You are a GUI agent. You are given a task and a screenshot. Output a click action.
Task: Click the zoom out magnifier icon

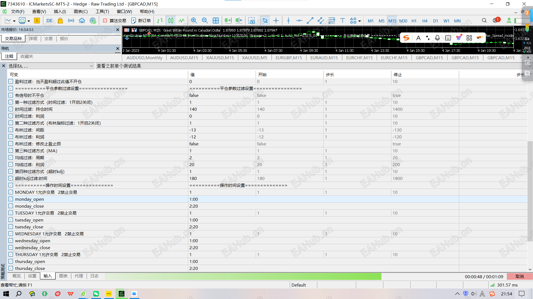(x=205, y=20)
